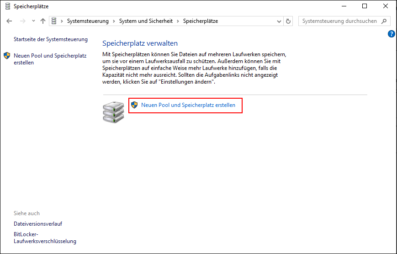Open help with the question mark icon
This screenshot has height=254, width=397.
392,34
